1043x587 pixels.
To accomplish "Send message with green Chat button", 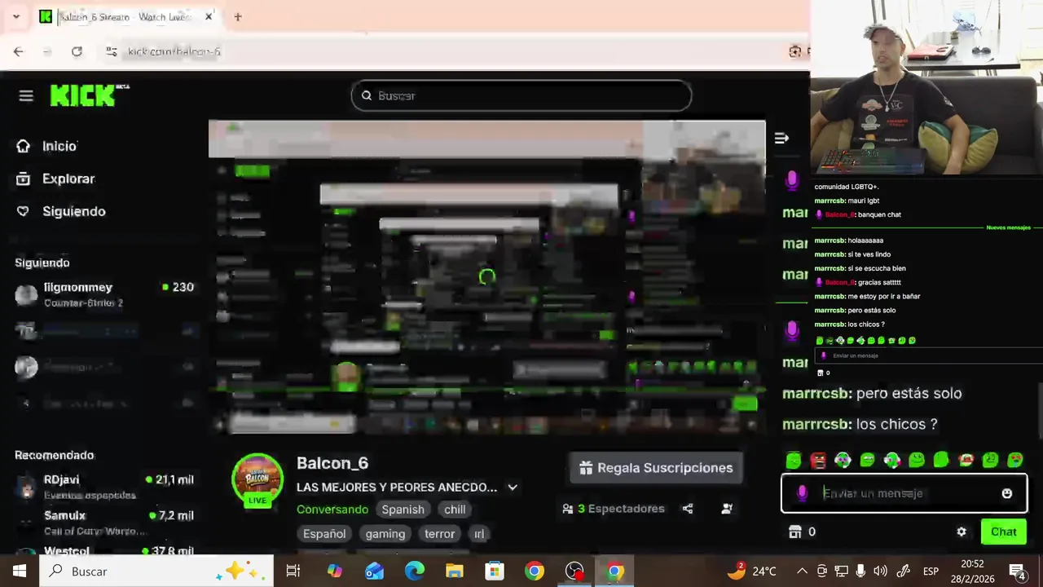I will click(x=1003, y=532).
